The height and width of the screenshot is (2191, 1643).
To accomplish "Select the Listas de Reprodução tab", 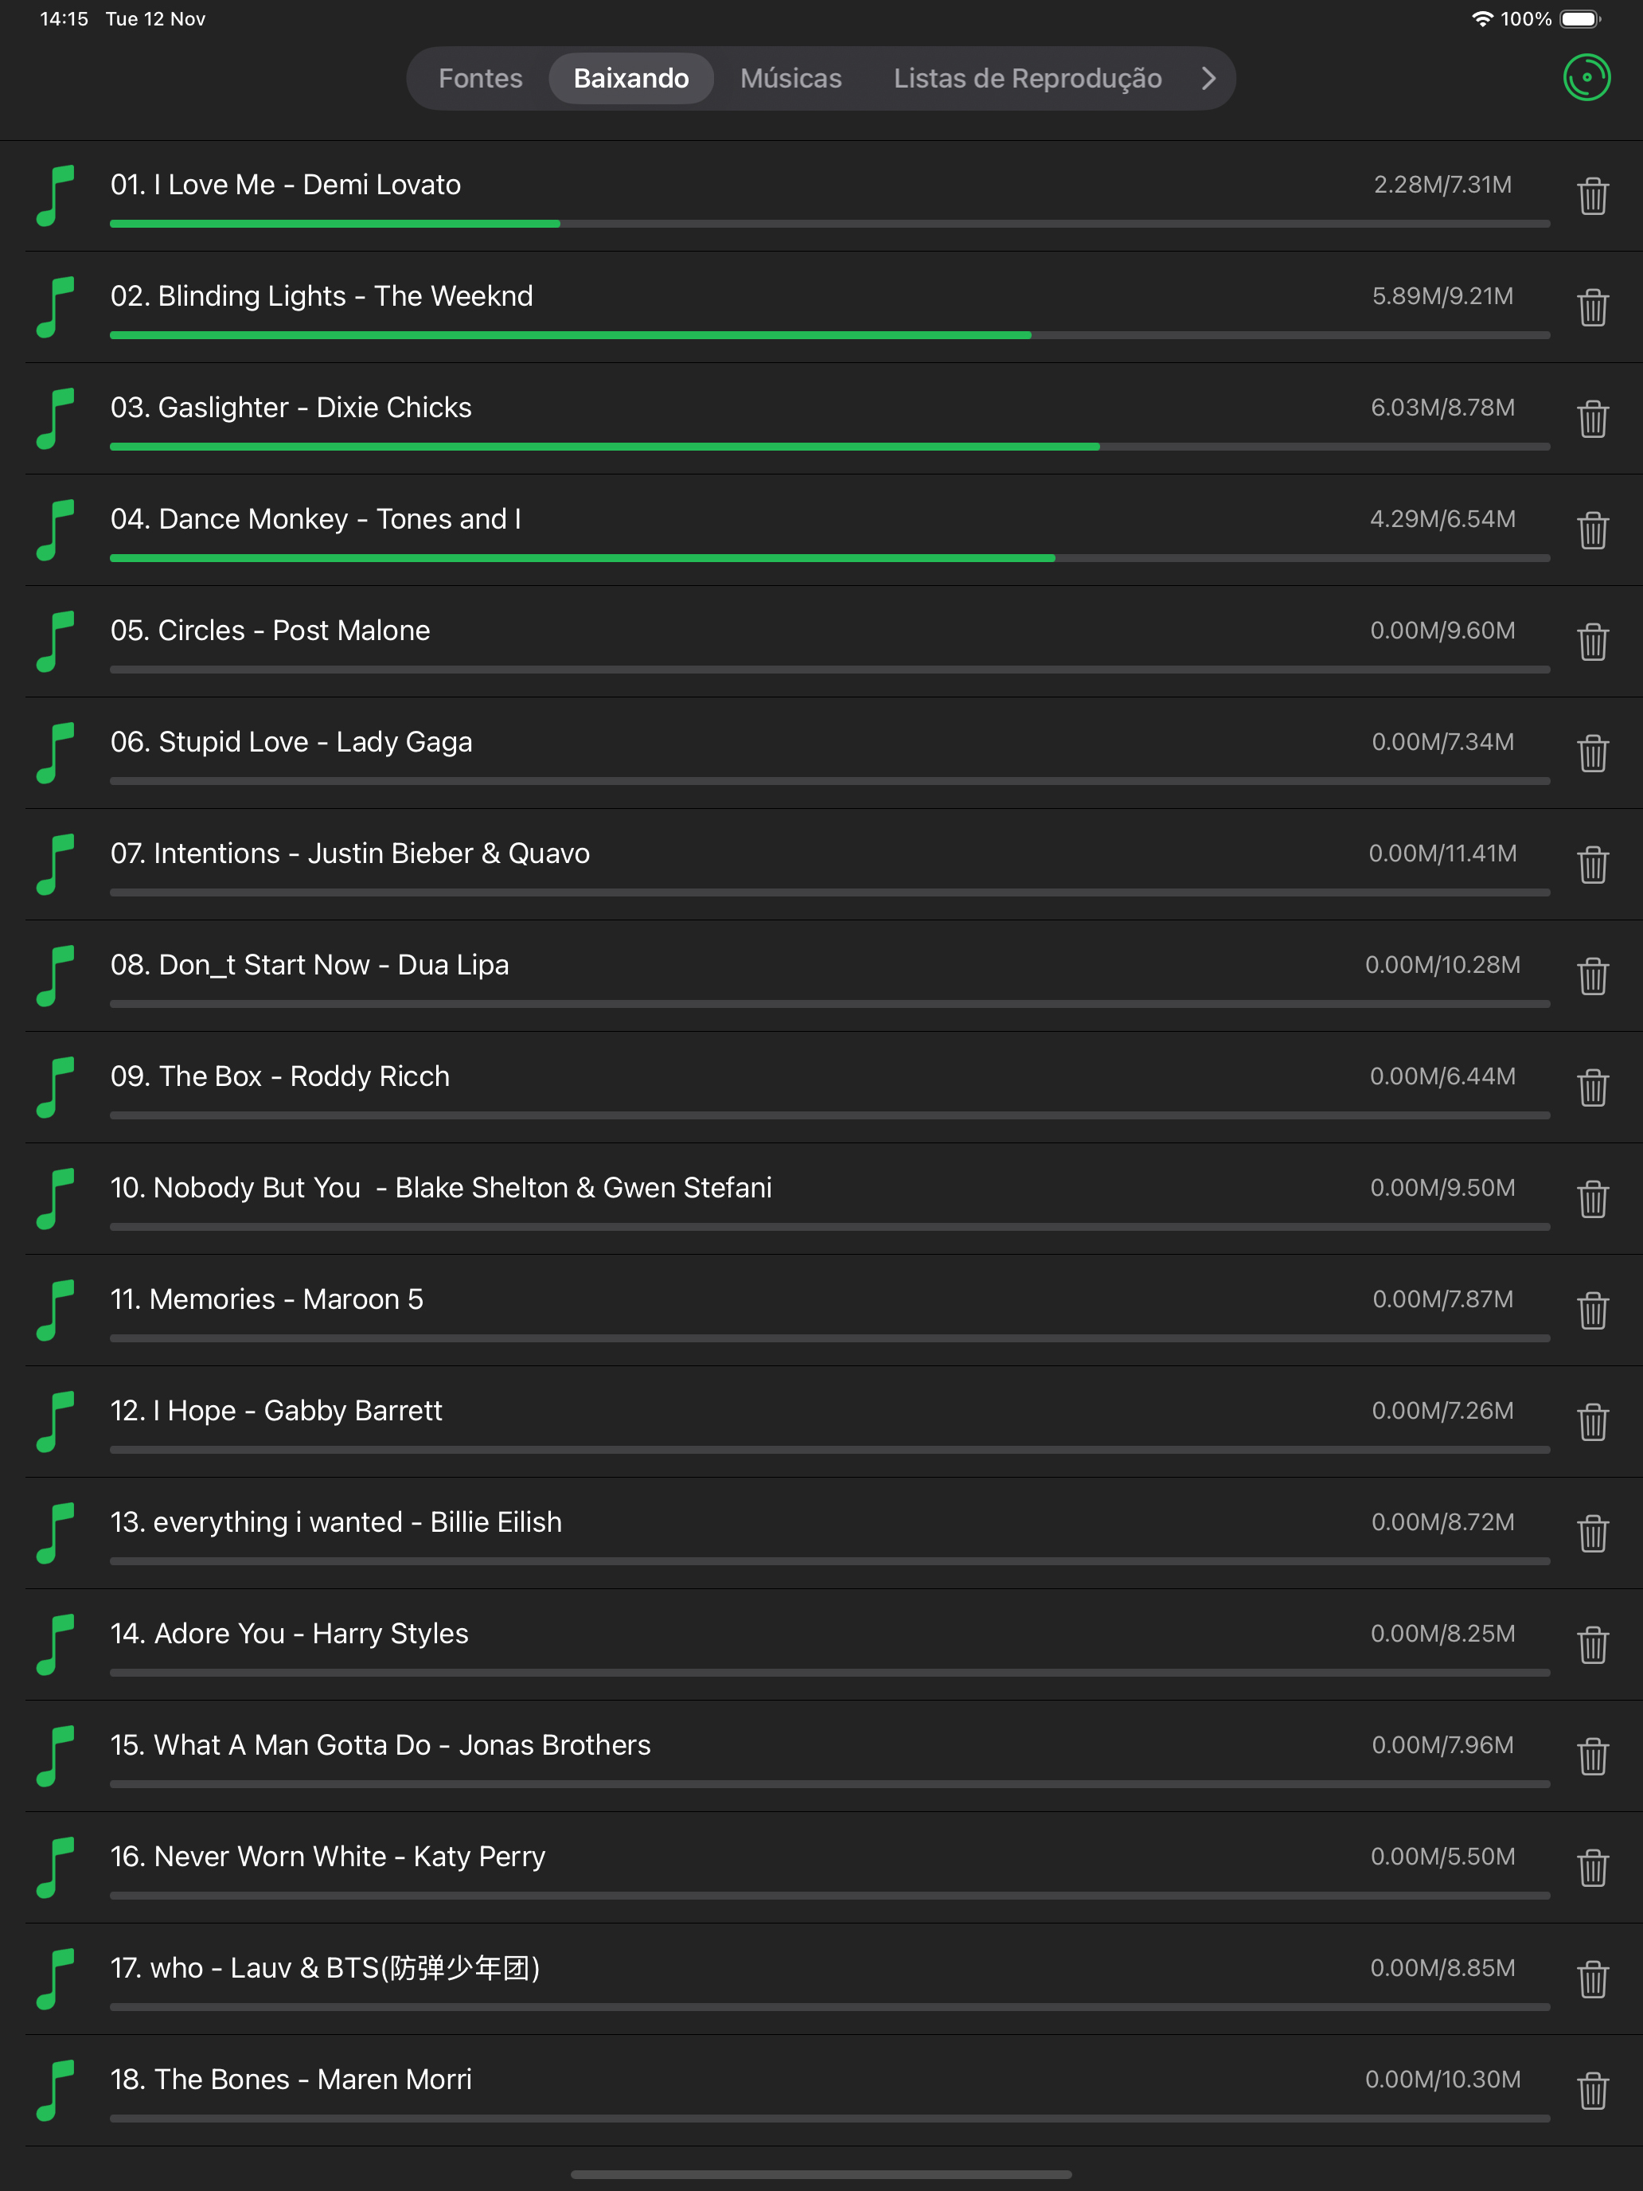I will coord(1027,78).
